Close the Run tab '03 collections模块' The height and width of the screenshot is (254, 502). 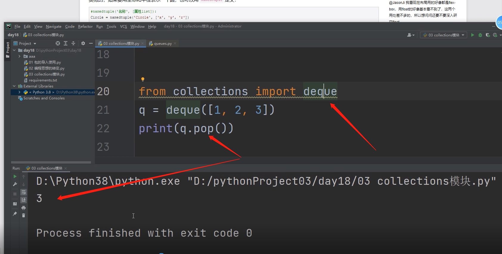(66, 168)
